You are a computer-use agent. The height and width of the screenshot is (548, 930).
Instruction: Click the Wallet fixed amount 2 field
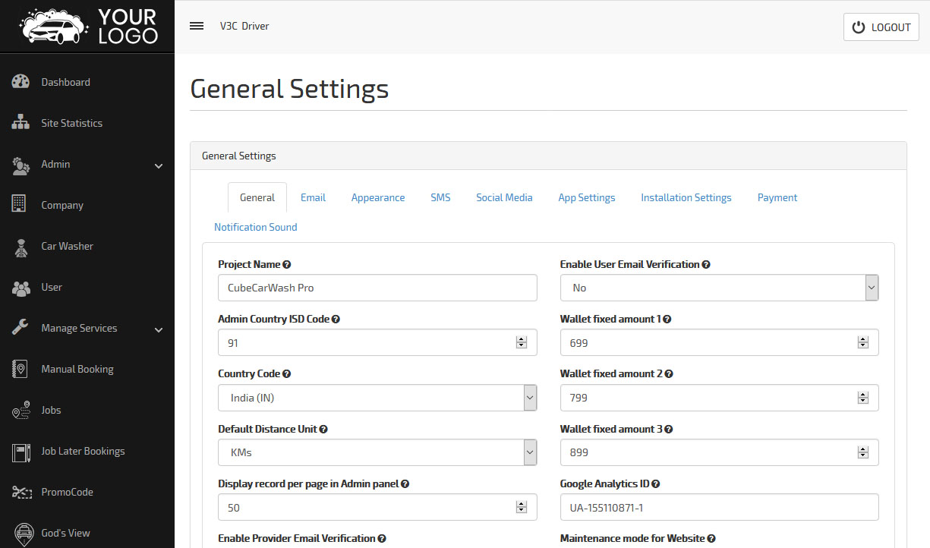click(720, 397)
